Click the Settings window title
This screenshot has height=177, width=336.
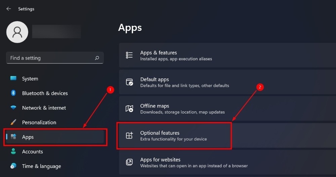(x=26, y=9)
